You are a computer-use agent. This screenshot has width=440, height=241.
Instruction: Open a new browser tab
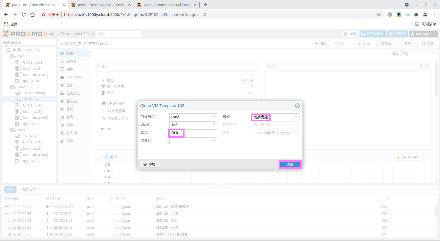(x=206, y=5)
